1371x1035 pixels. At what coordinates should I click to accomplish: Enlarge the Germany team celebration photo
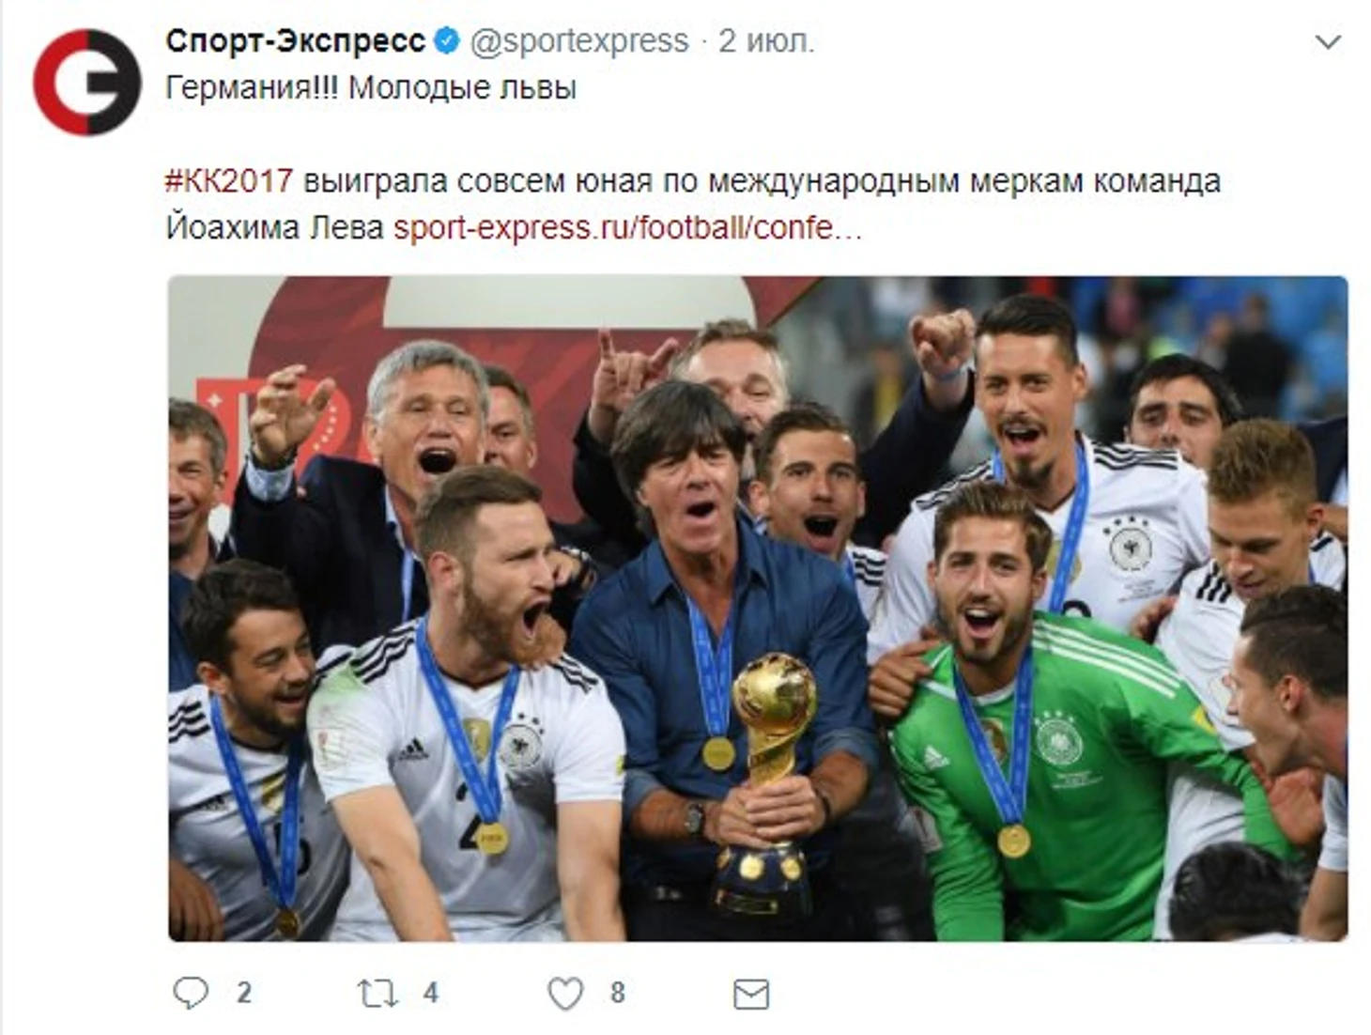(758, 609)
